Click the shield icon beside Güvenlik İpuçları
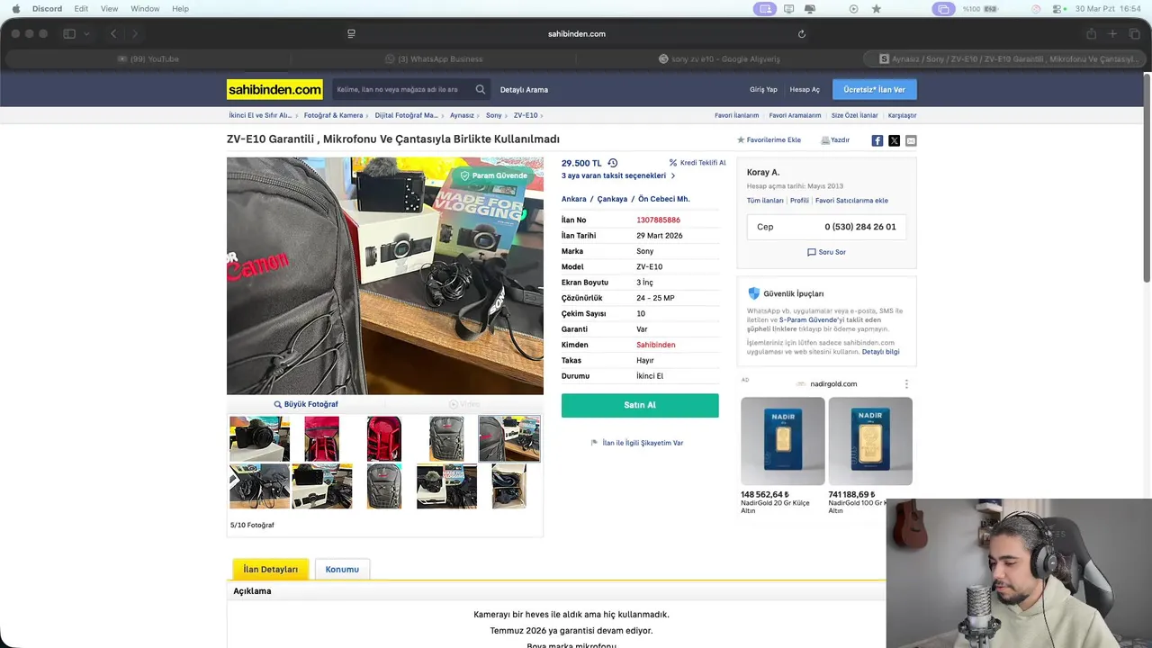Screen dimensions: 1152x648 [x=754, y=293]
